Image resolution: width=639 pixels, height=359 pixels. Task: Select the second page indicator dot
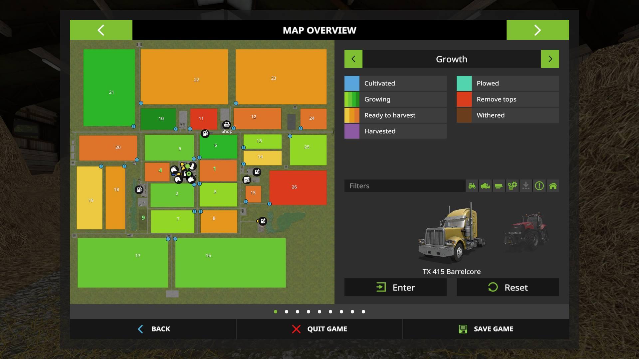point(287,311)
